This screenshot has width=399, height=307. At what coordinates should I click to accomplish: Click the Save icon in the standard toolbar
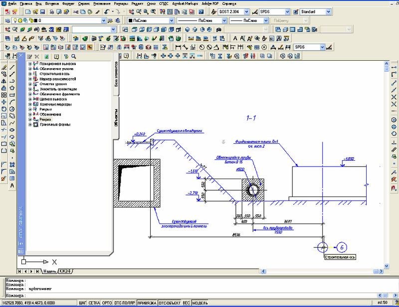(42, 11)
